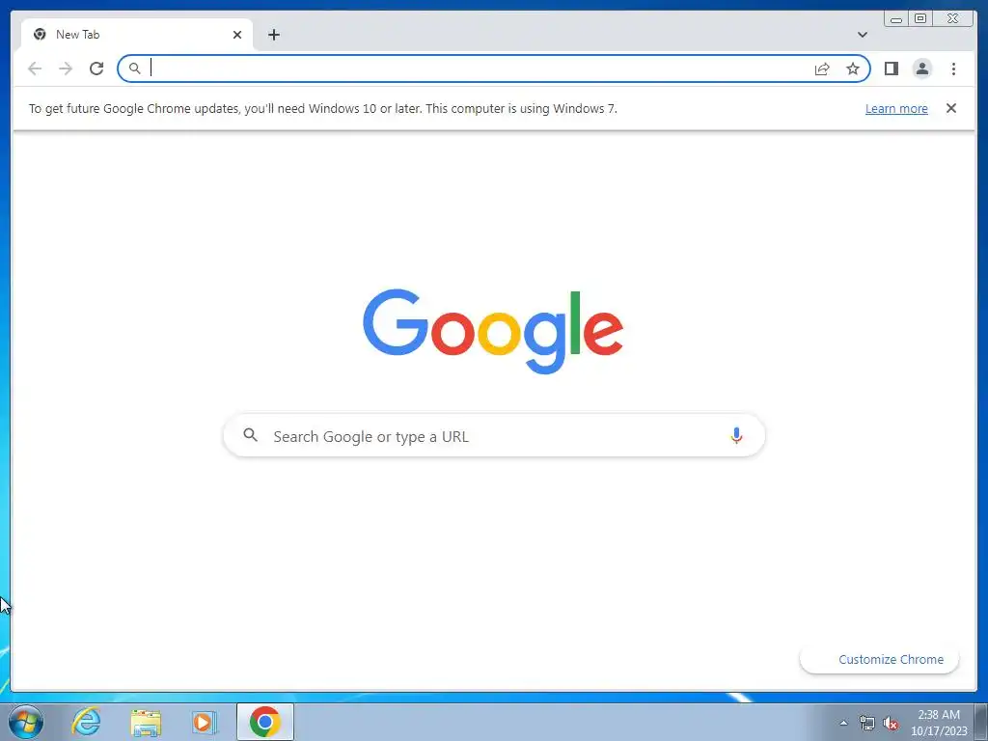
Task: Go back with the back arrow
Action: point(35,69)
